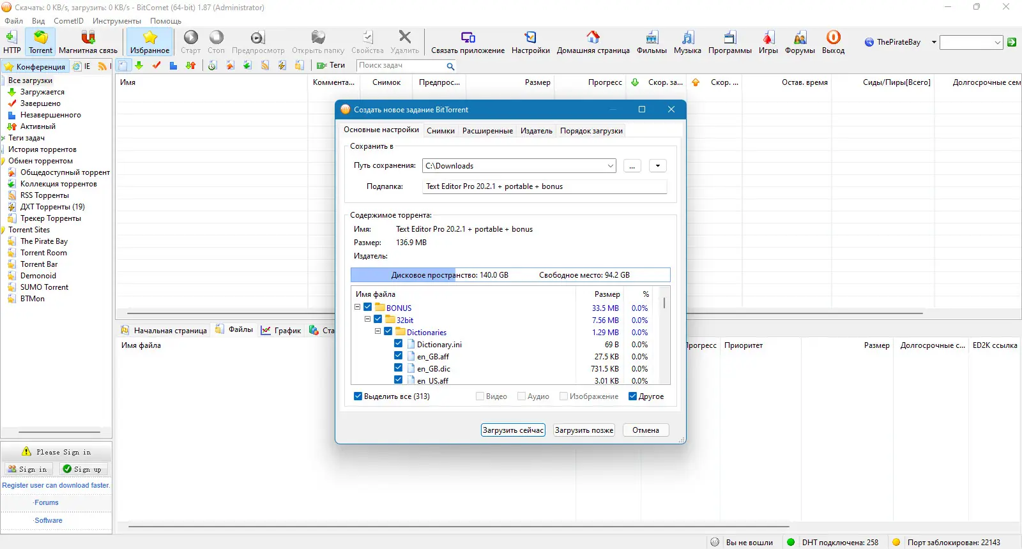
Task: Click the Теги tag icon
Action: tap(323, 65)
